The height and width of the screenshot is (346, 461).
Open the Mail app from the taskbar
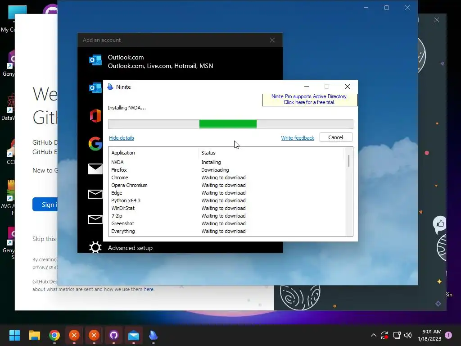133,335
